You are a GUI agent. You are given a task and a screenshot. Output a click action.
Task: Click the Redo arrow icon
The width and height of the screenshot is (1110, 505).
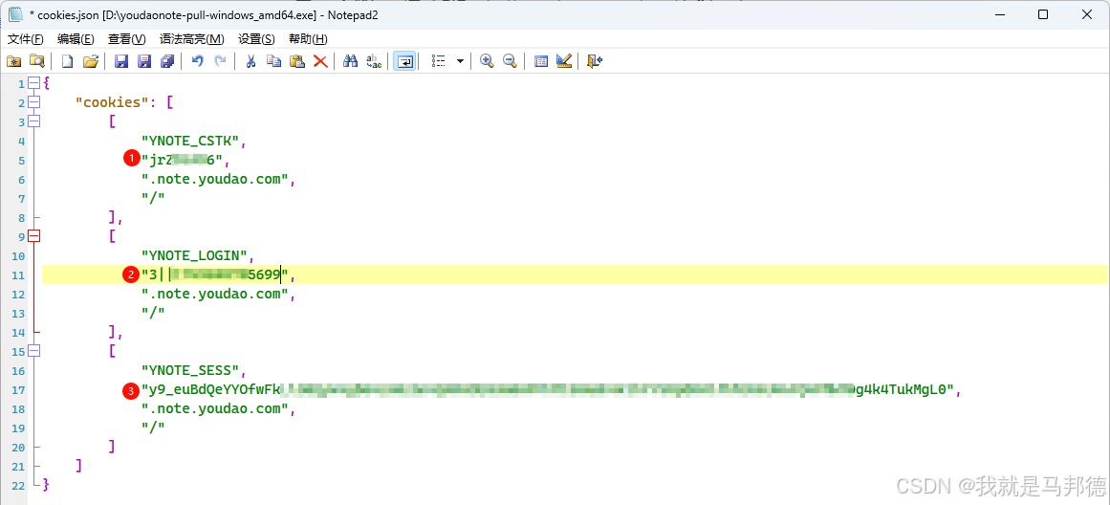220,61
